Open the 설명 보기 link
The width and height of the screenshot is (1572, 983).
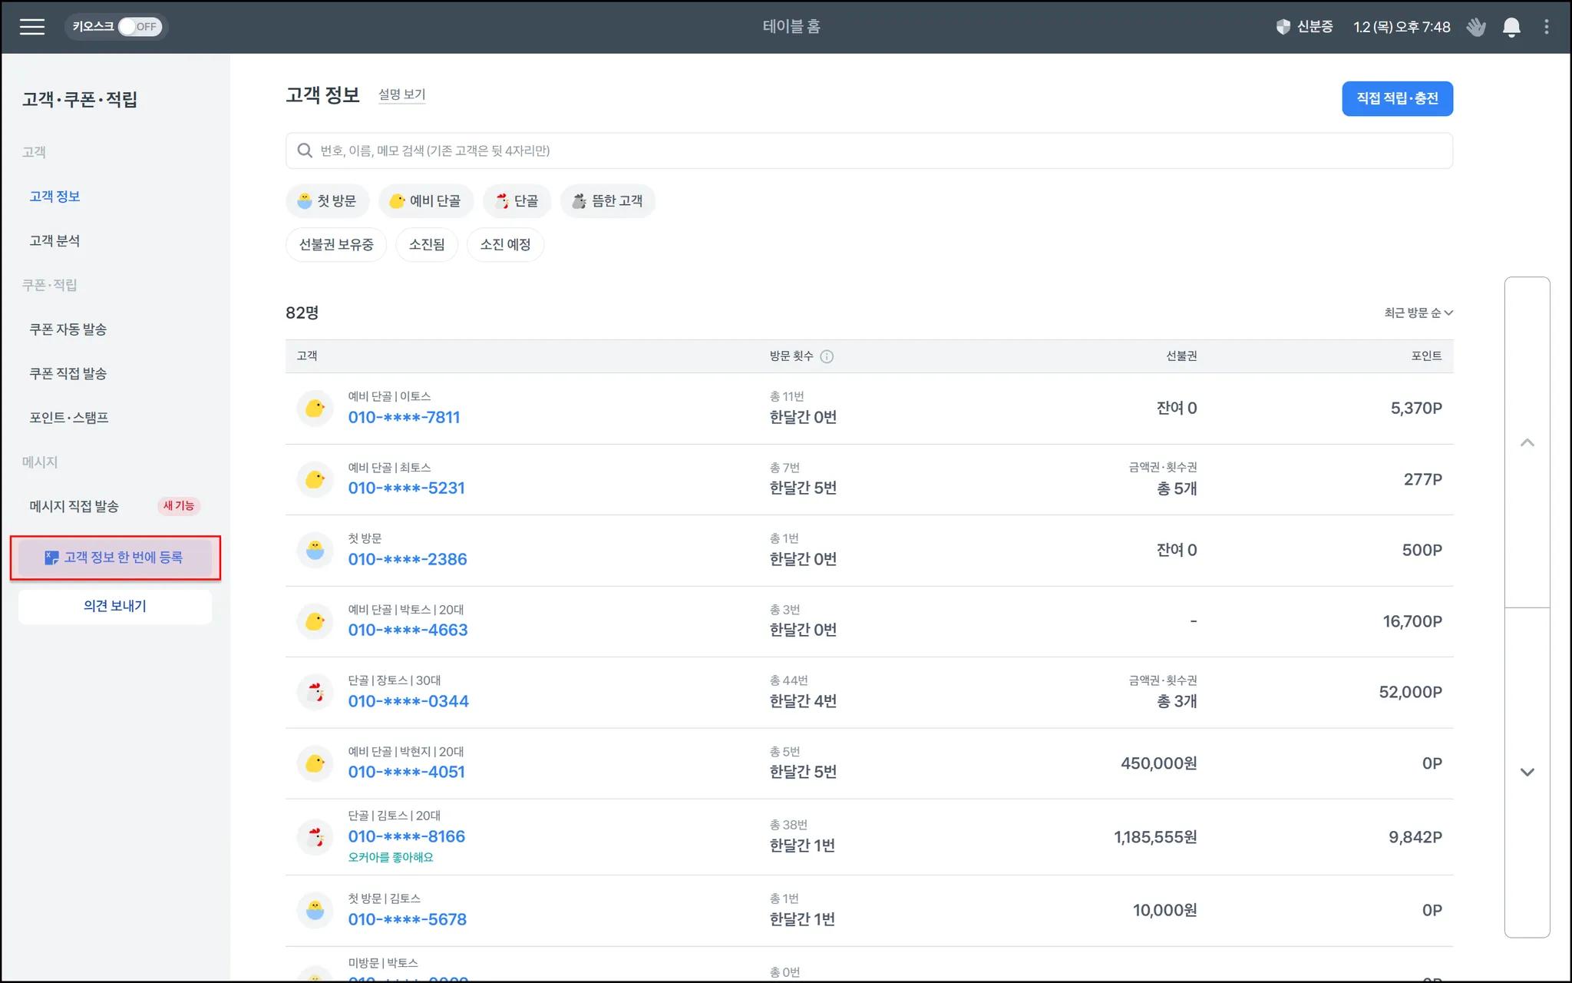point(401,94)
